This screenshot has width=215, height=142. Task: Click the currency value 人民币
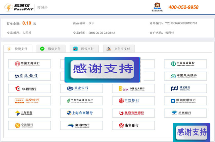tap(27, 33)
